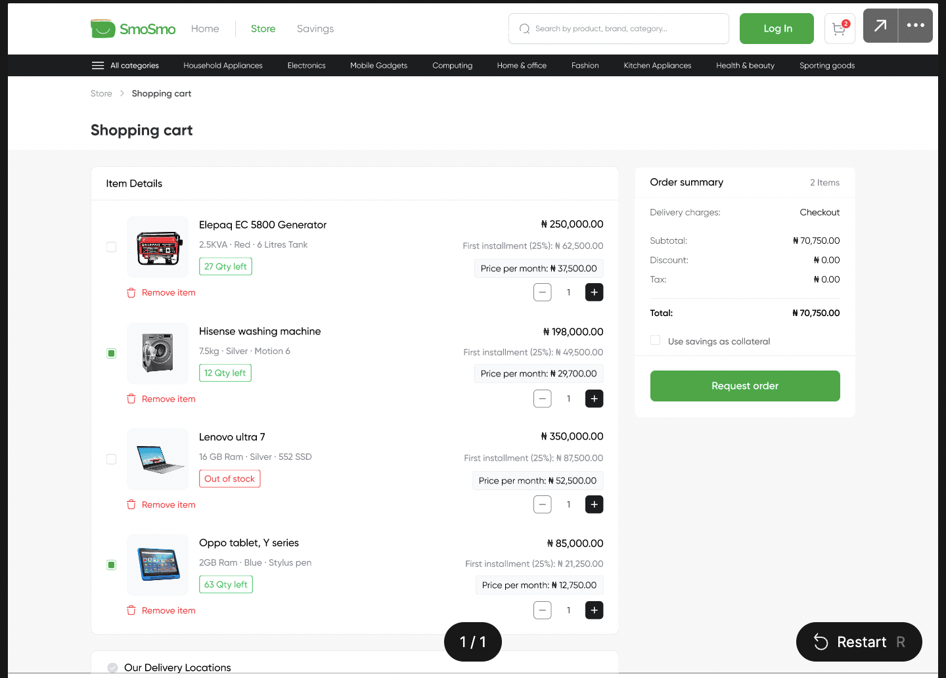Decrease quantity of Hisense washing machine
946x678 pixels.
[x=543, y=399]
